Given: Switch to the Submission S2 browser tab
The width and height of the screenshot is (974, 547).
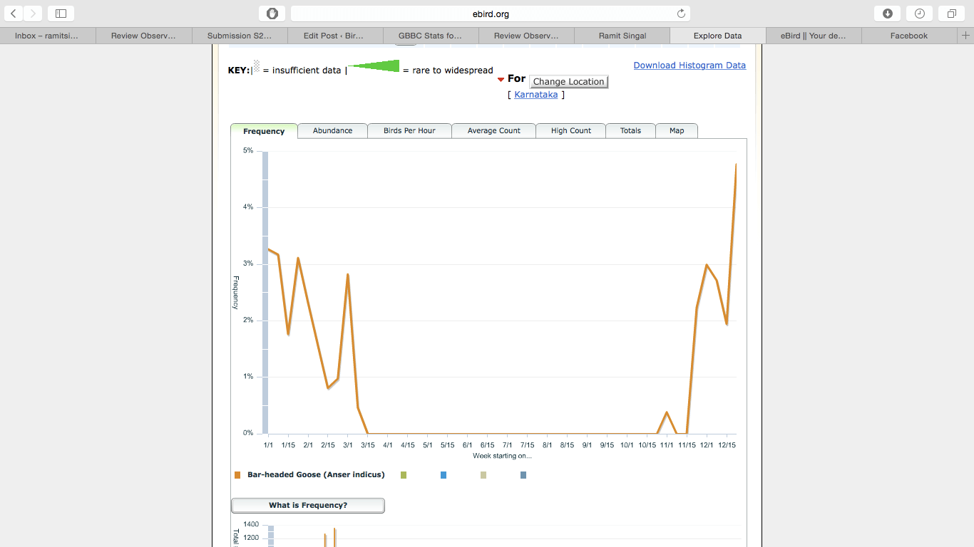Looking at the screenshot, I should coord(240,36).
